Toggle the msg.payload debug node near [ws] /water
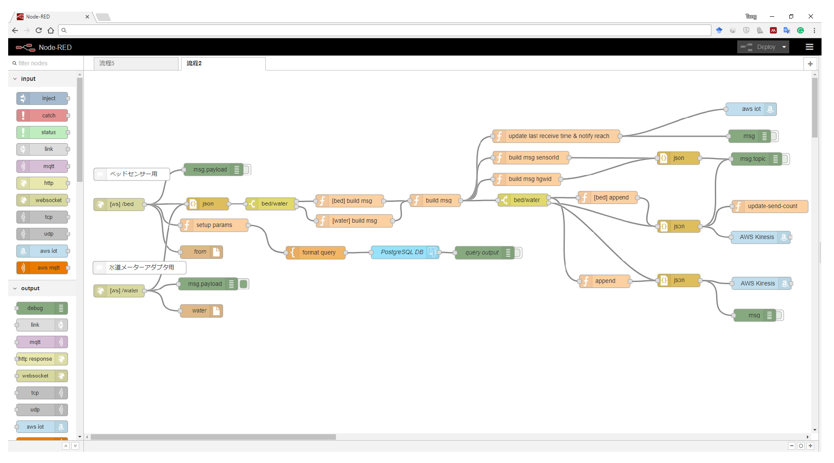This screenshot has width=834, height=463. click(244, 284)
